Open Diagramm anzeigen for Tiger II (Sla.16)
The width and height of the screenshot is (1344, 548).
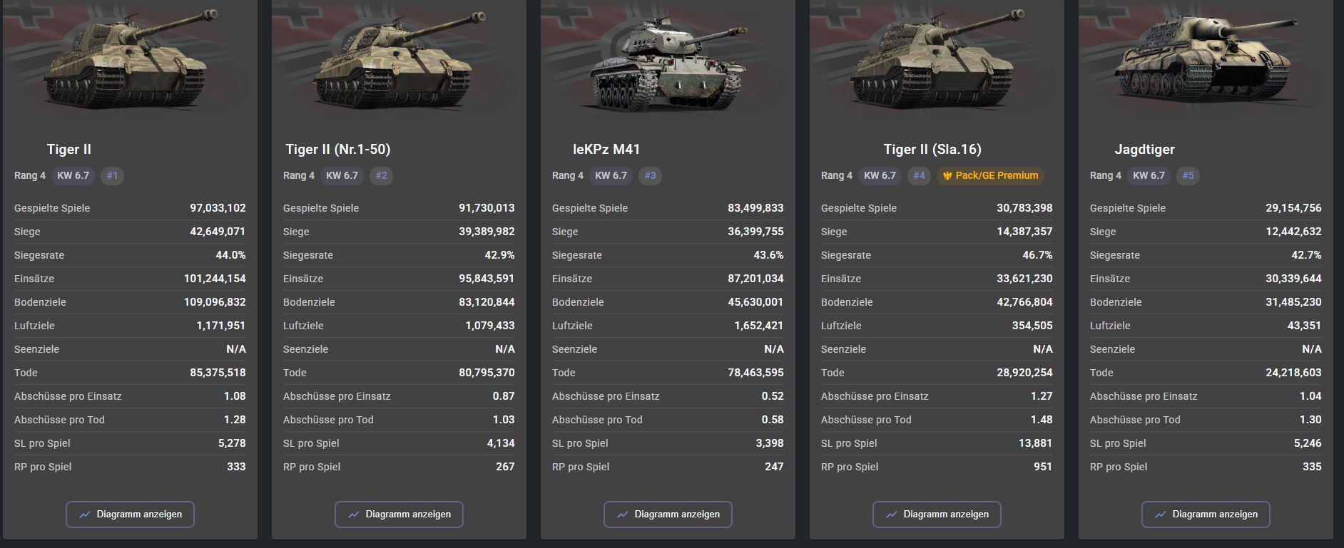point(937,515)
